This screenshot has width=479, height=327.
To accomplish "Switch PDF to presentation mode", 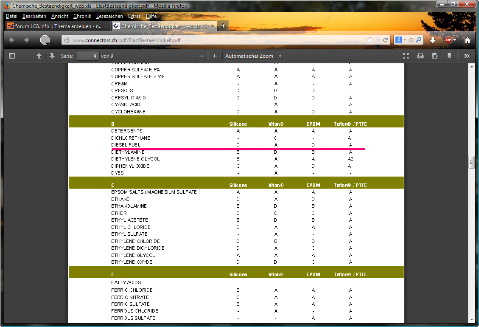I will tap(406, 56).
